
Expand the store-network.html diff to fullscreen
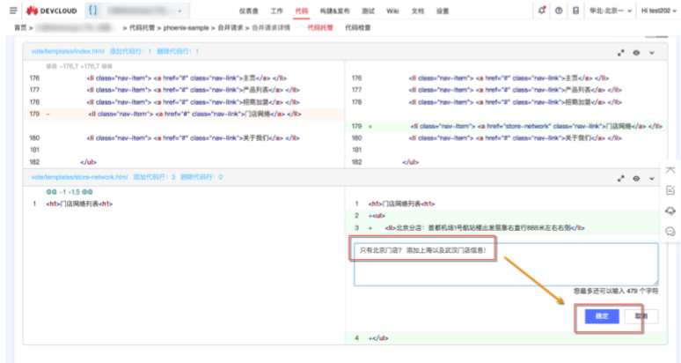point(621,179)
